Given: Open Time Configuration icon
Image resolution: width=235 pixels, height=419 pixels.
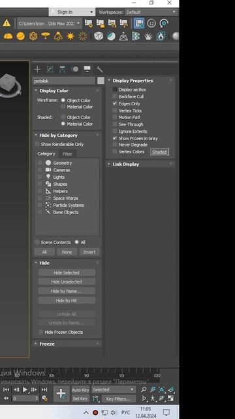Looking at the screenshot, I should coord(45,399).
